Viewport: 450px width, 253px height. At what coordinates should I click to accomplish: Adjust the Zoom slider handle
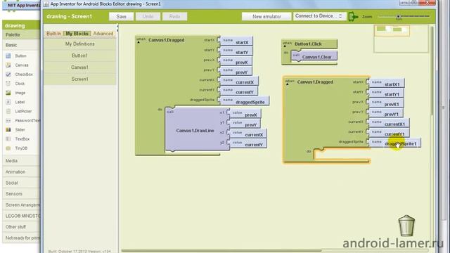pos(399,17)
